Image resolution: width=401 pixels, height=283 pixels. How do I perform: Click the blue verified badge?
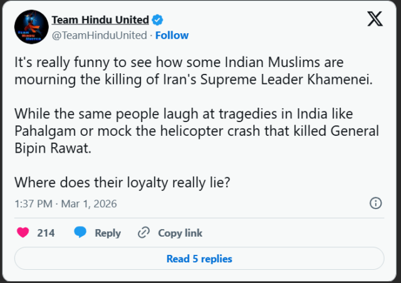pos(159,19)
